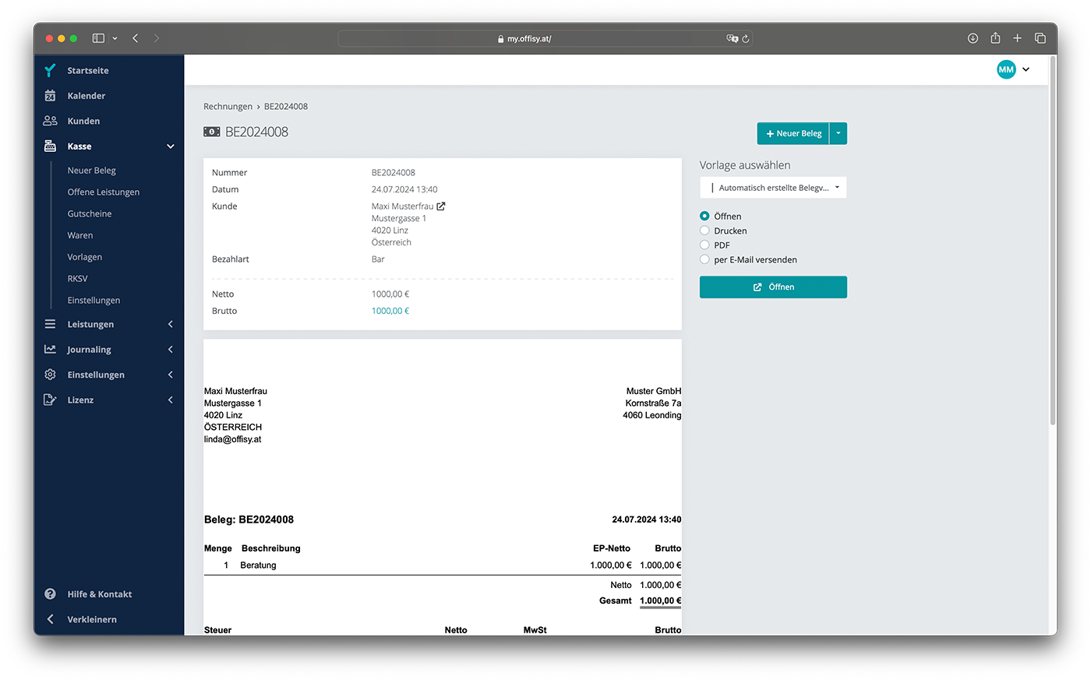Click the Leistungen list icon
This screenshot has height=680, width=1091.
[50, 324]
